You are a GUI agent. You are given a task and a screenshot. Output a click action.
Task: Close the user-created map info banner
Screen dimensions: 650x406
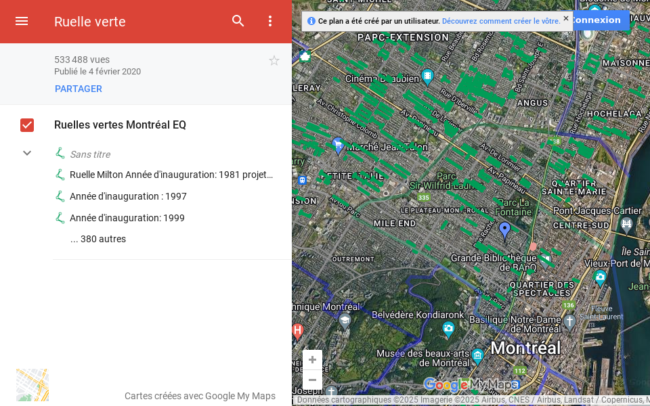coord(566,19)
